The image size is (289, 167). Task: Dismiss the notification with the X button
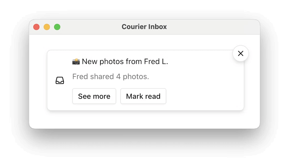click(x=240, y=53)
